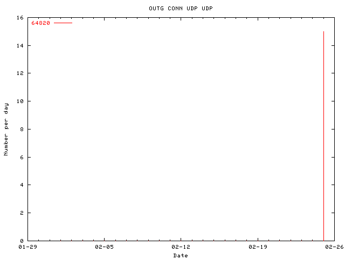This screenshot has width=345, height=259.
Task: Click the y-axis value 16
Action: click(x=20, y=18)
